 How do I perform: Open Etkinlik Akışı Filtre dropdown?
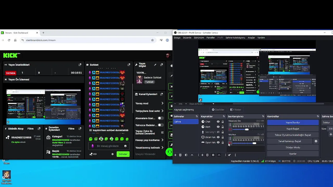pyautogui.click(x=30, y=129)
